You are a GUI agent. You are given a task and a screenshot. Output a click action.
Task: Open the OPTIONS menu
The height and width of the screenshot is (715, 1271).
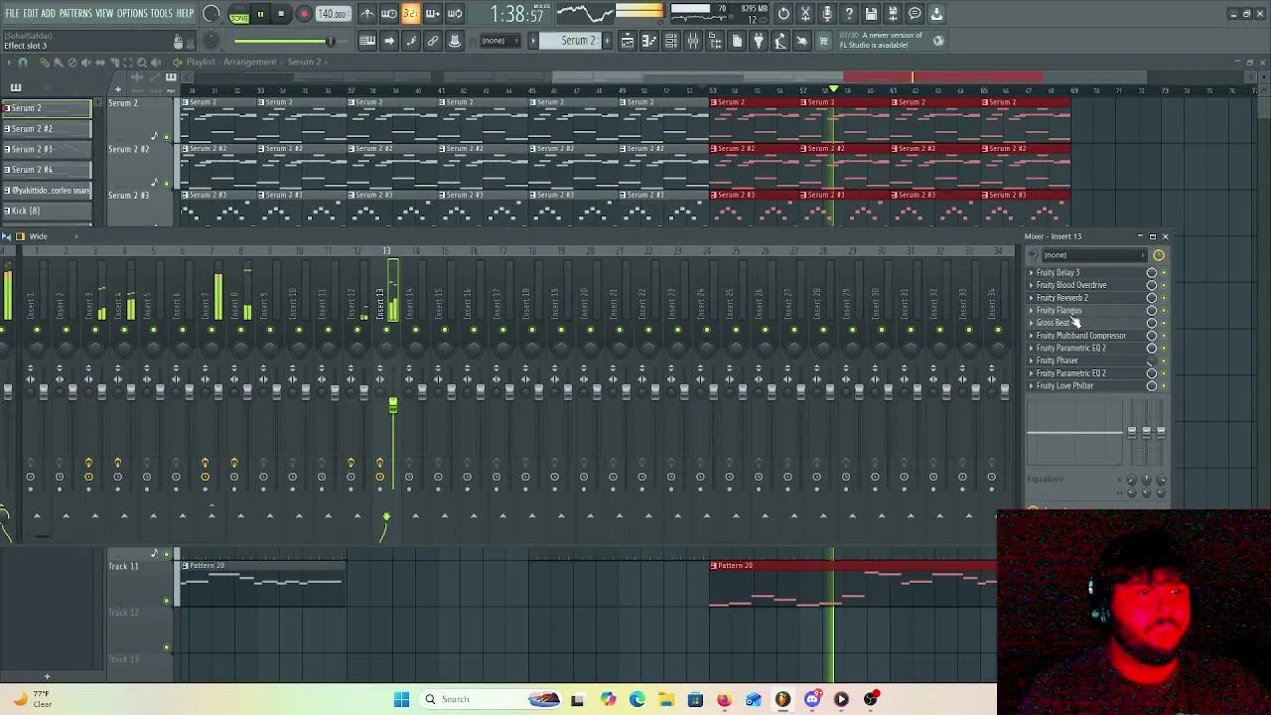(x=132, y=14)
